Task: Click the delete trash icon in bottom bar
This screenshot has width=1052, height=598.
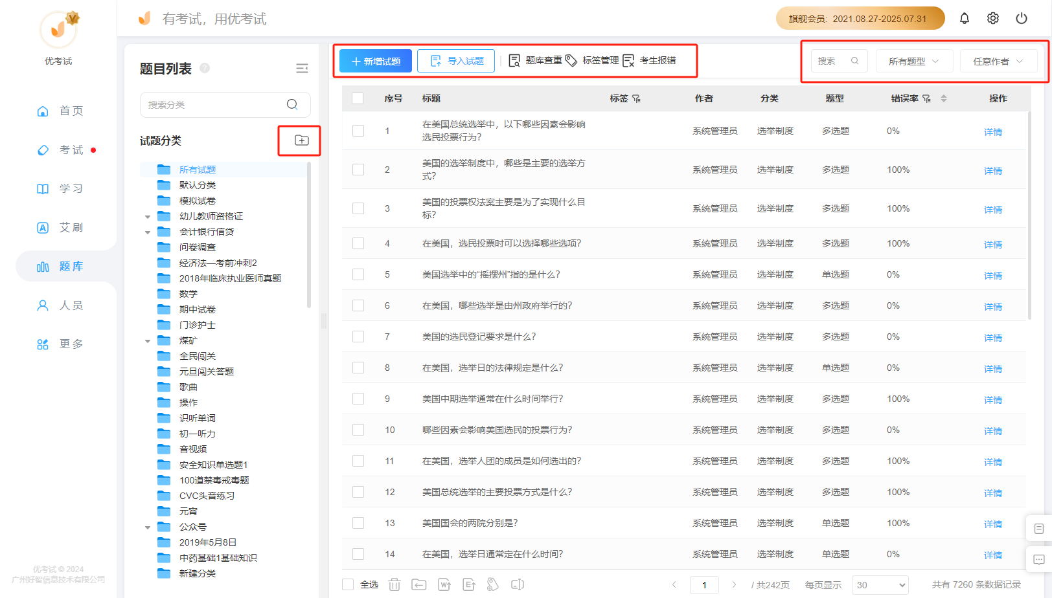Action: (x=394, y=584)
